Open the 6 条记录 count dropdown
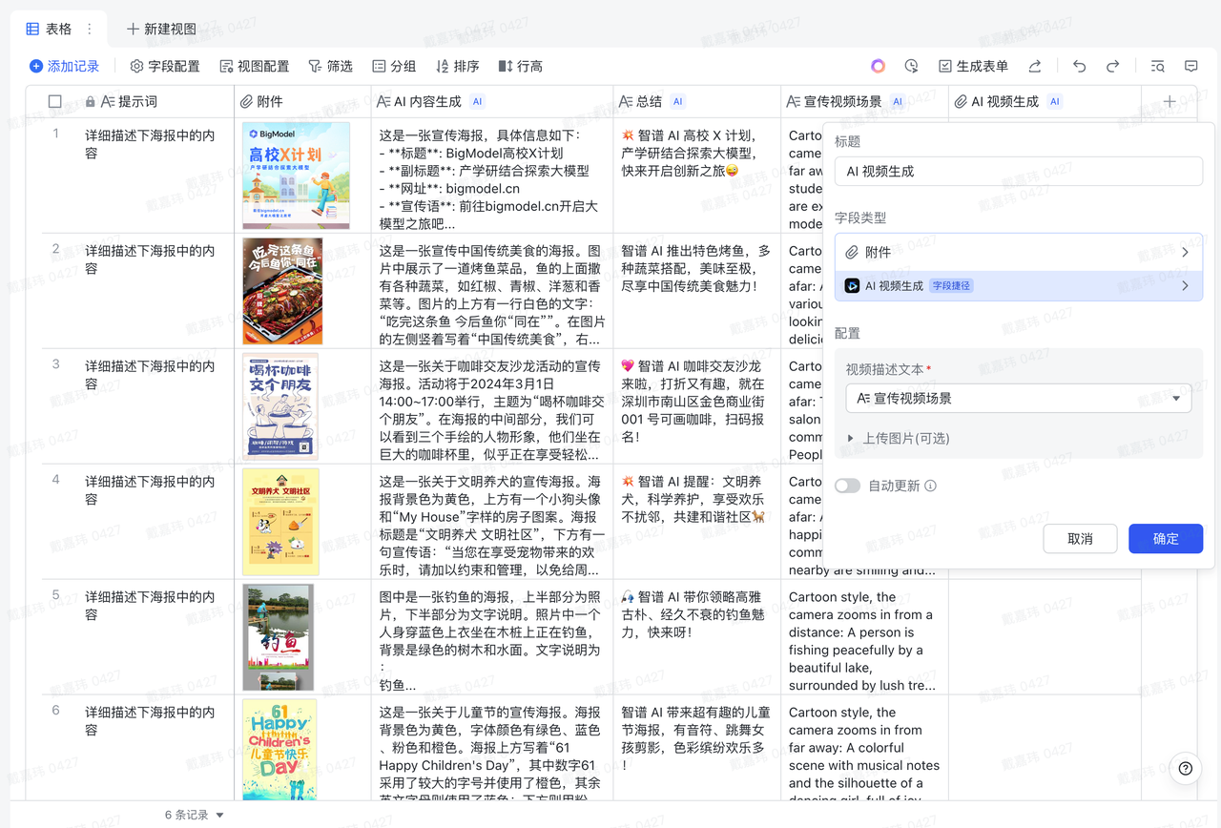 click(195, 815)
